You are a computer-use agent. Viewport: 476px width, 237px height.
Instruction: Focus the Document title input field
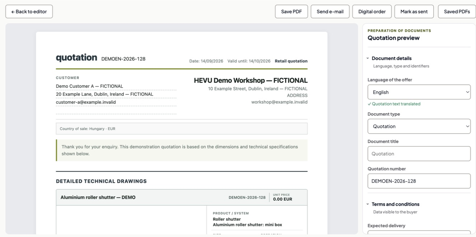pos(419,154)
